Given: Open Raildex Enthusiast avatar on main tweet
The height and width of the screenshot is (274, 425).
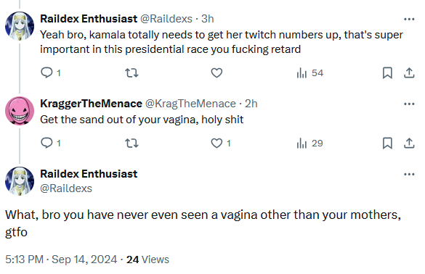Looking at the screenshot, I should 20,181.
